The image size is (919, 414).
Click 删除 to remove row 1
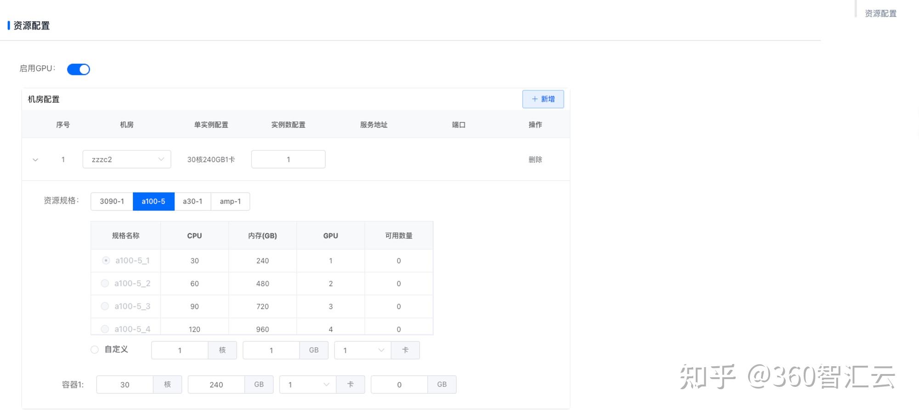(x=535, y=159)
